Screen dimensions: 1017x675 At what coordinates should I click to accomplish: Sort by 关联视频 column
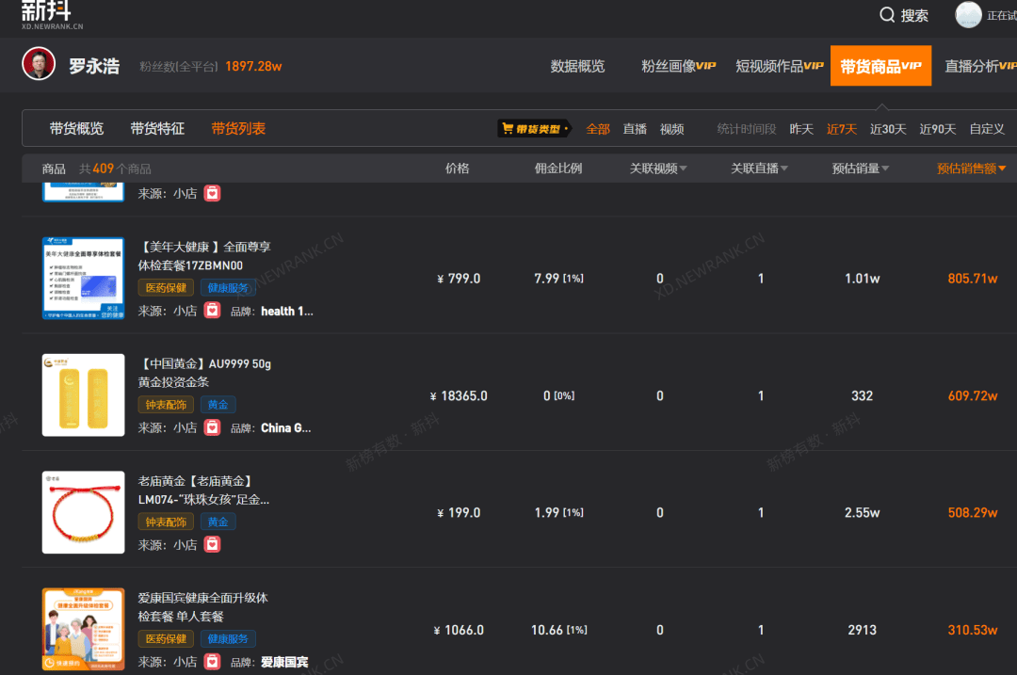pos(658,169)
